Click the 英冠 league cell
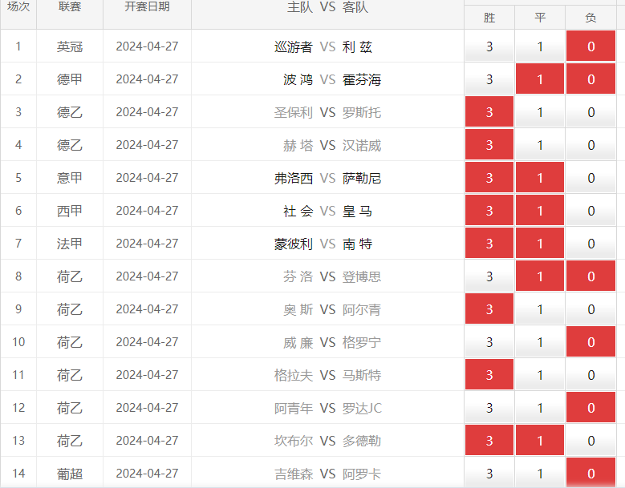625x488 pixels. [x=70, y=46]
